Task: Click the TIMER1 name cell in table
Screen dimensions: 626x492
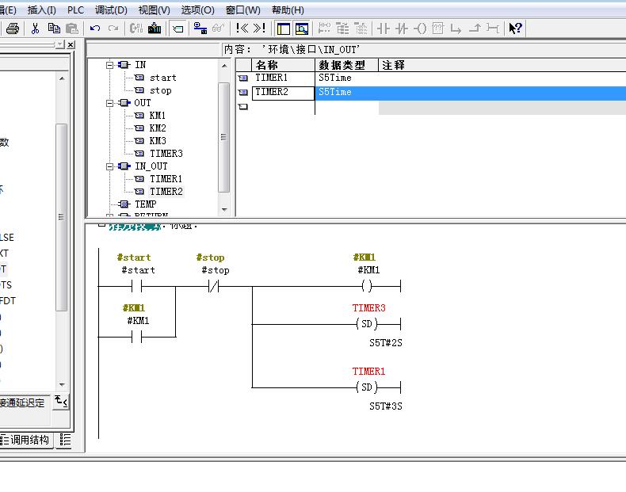Action: click(283, 78)
